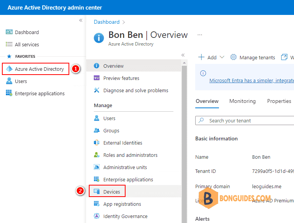Click the Overview info icon in resource menu
Image resolution: width=294 pixels, height=223 pixels.
96,66
